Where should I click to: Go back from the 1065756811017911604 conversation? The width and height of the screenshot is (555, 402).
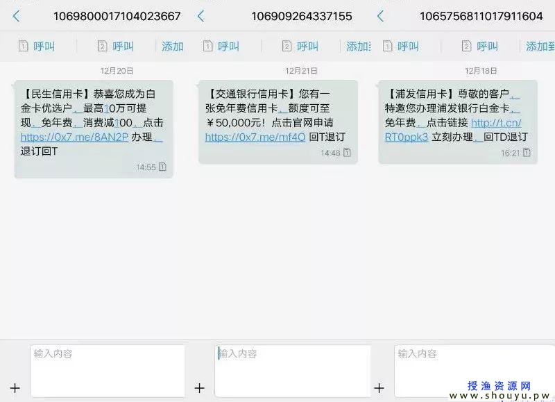(x=380, y=16)
